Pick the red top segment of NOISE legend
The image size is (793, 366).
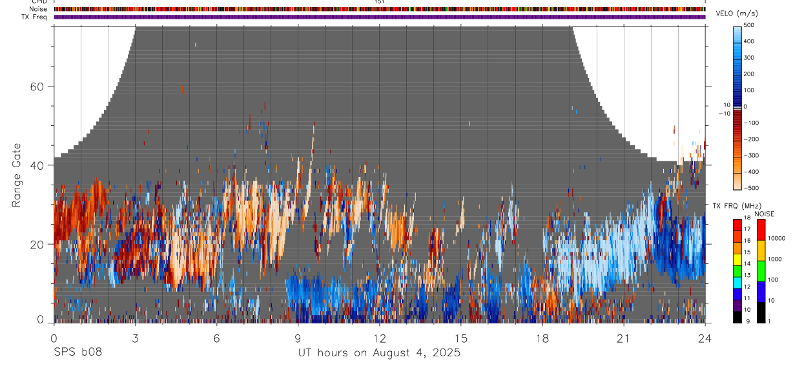(x=761, y=229)
